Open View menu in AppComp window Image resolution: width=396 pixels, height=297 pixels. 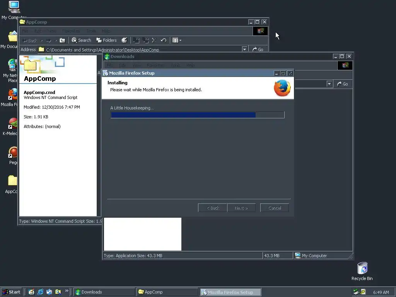click(52, 31)
